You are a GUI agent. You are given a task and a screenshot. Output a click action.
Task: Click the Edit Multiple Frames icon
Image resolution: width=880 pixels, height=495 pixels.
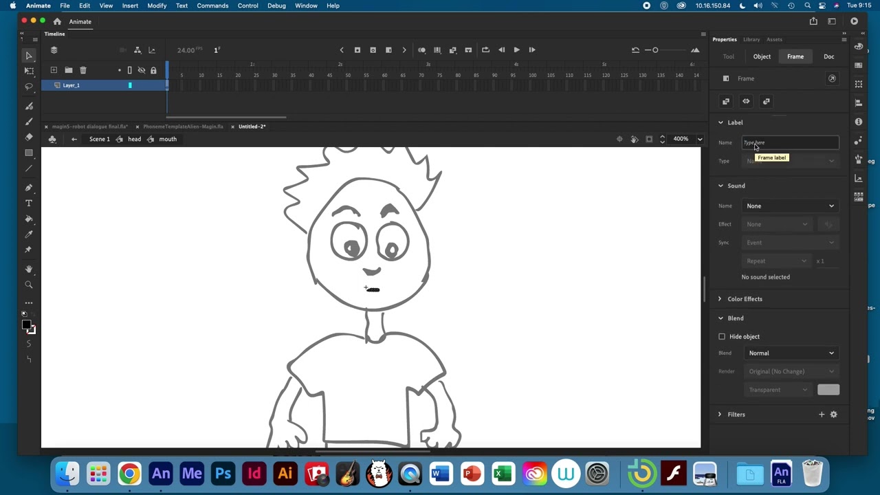tap(437, 49)
